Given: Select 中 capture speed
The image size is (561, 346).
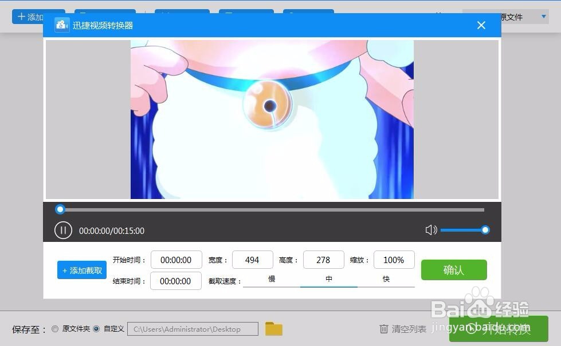Looking at the screenshot, I should pos(329,279).
